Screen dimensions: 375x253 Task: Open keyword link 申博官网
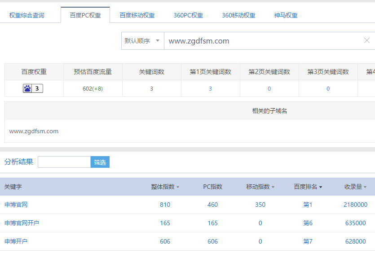click(16, 205)
